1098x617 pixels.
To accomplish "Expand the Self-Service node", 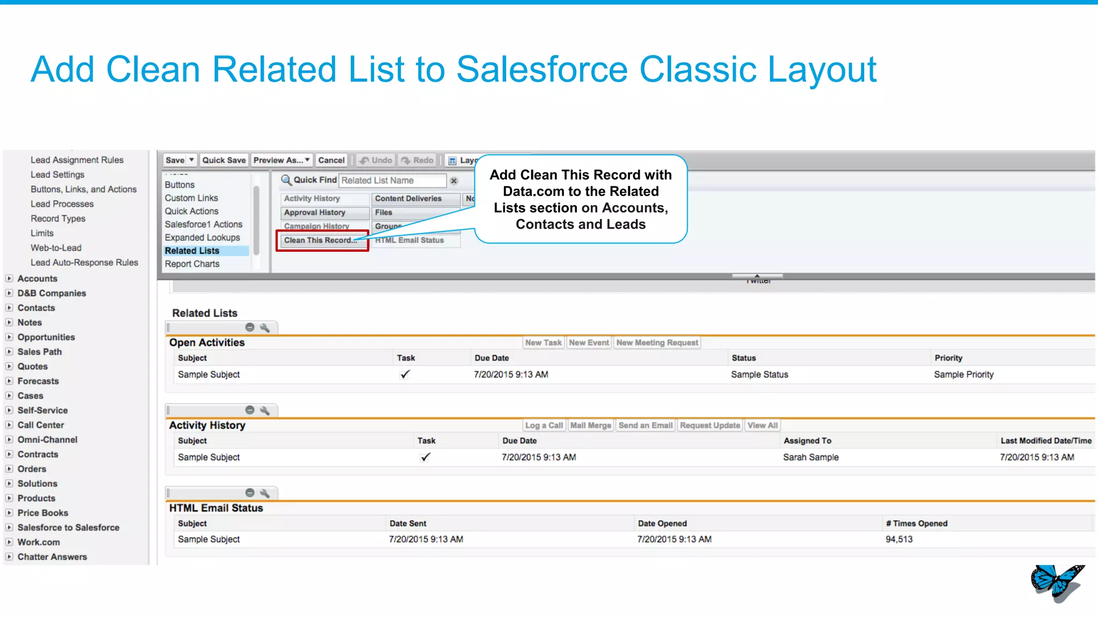I will pyautogui.click(x=9, y=410).
